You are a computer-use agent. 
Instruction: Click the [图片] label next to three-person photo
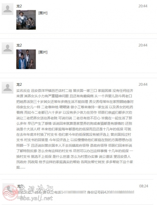(43, 52)
